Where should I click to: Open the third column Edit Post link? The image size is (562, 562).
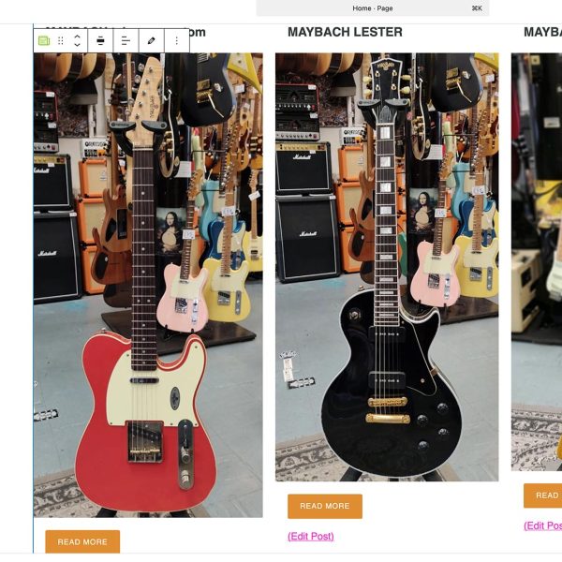542,525
